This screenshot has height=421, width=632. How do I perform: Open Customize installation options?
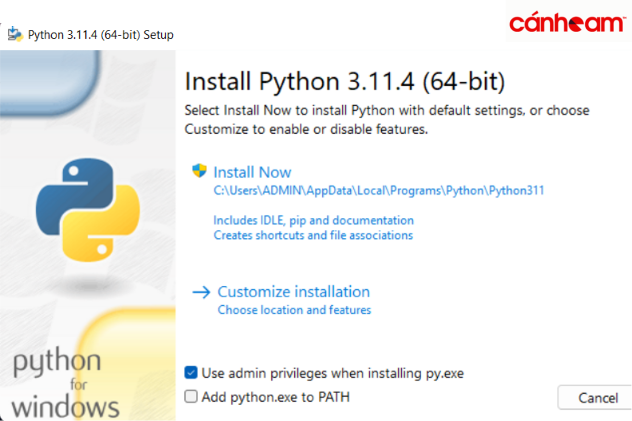(294, 292)
